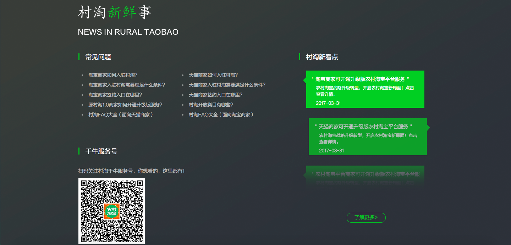Image resolution: width=511 pixels, height=245 pixels.
Task: Open FAQ 天猫商家入驻村淘需要满足什么条件?
Action: (x=227, y=85)
